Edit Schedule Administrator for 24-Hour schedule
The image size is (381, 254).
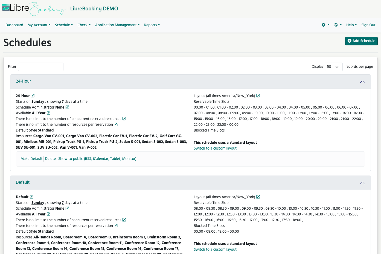pyautogui.click(x=67, y=107)
